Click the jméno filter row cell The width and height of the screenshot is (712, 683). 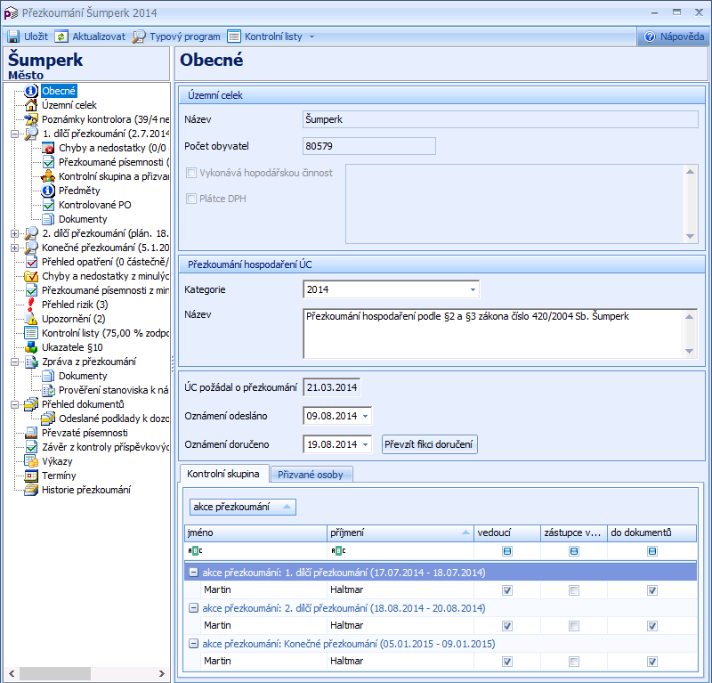256,550
